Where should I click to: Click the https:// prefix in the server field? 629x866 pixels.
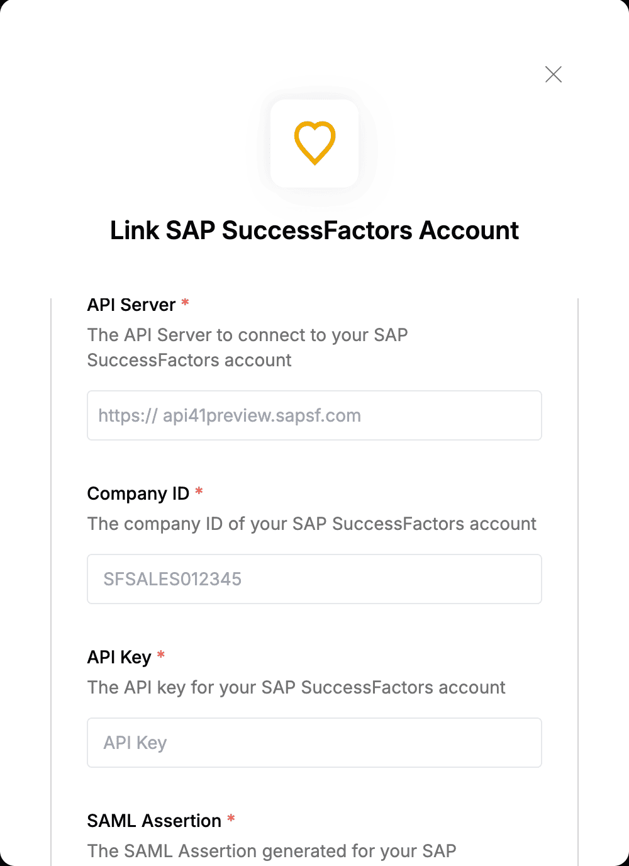pyautogui.click(x=128, y=415)
